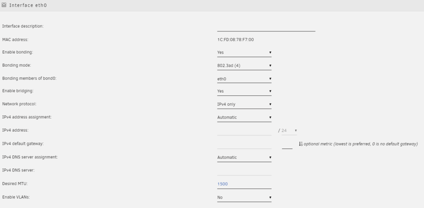The height and width of the screenshot is (208, 424).
Task: Click the MAC address label
Action: (15, 40)
